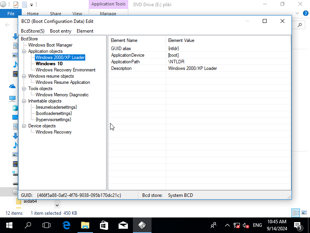Open Explorer help icon
Viewport: 310px width, 233px height.
click(305, 13)
